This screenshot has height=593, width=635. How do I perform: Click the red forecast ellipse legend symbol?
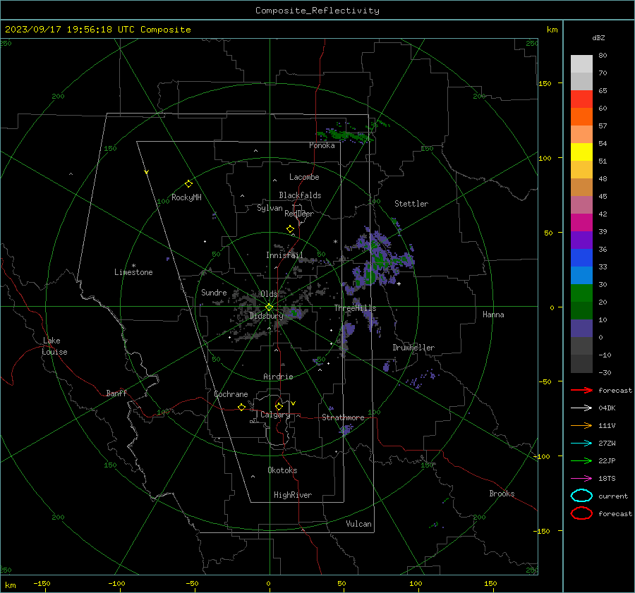tap(581, 513)
